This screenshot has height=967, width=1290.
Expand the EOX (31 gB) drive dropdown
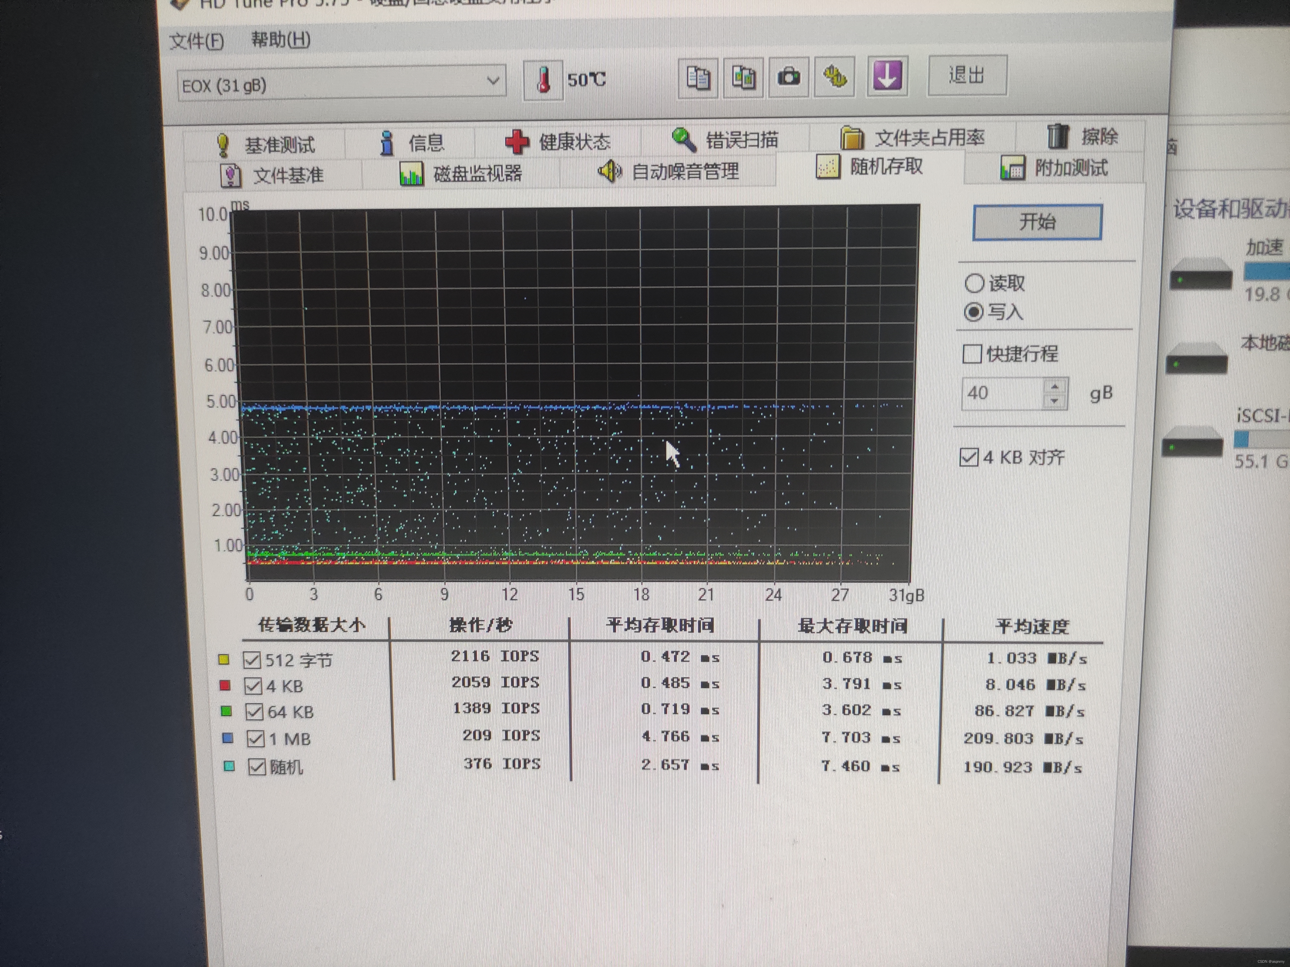493,81
